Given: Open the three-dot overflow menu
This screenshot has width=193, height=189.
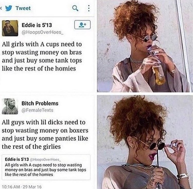Looking at the screenshot, I should point(89,8).
